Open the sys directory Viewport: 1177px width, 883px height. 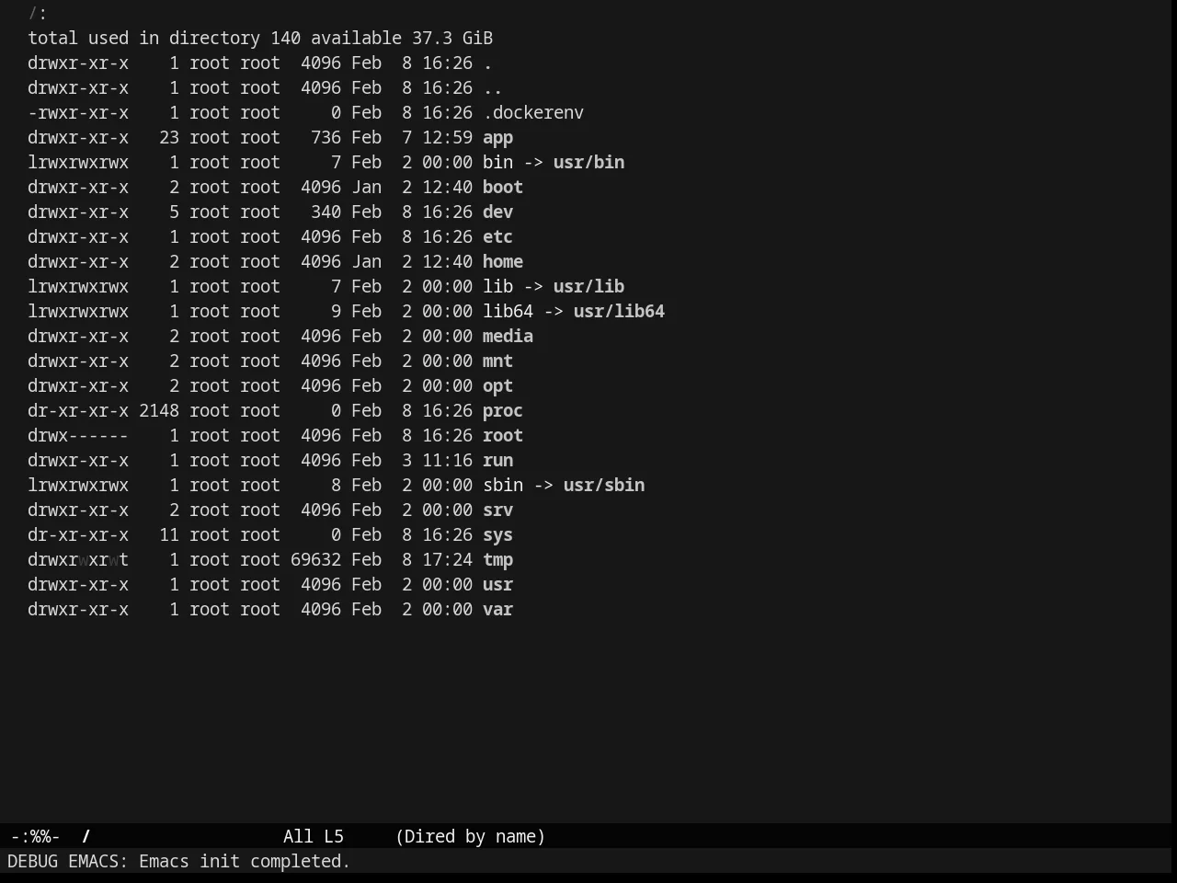(x=497, y=535)
